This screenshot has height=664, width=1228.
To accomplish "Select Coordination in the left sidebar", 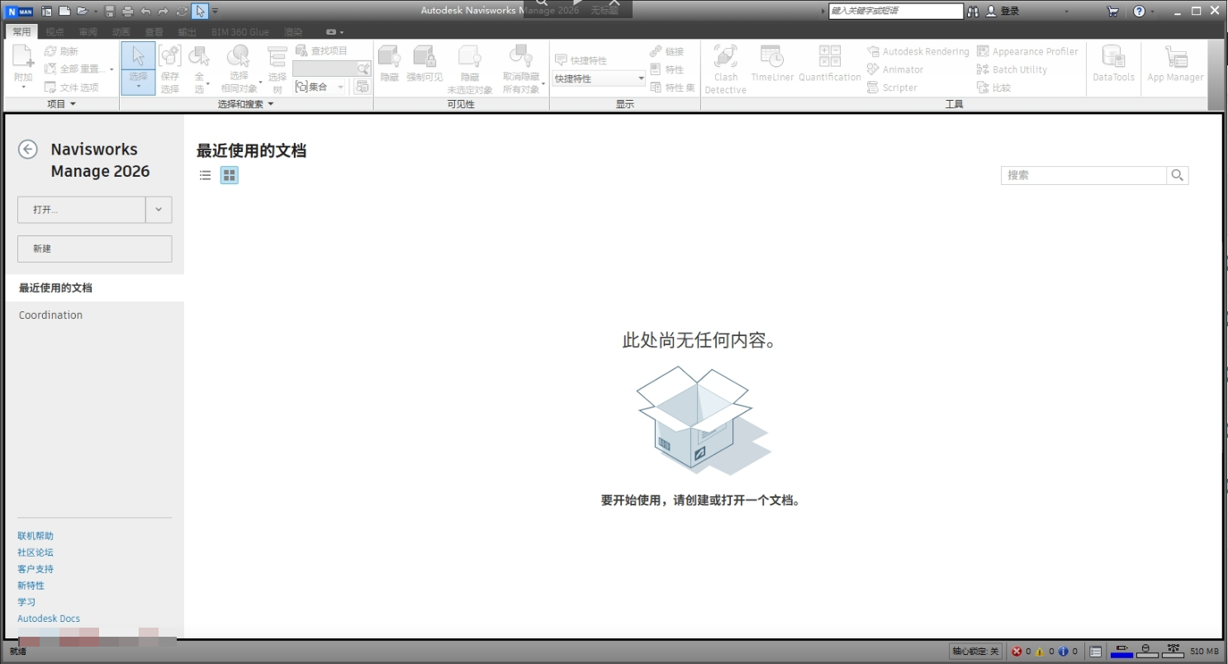I will coord(50,315).
